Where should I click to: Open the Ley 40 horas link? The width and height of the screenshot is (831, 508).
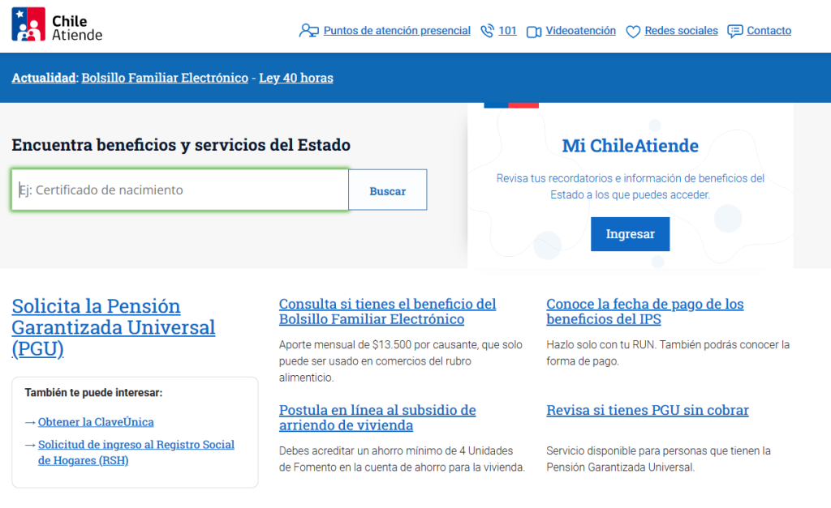click(295, 78)
